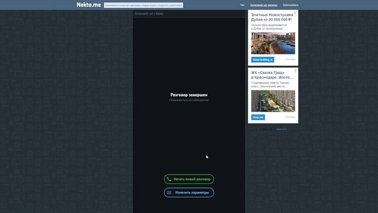Click the 'Разговор завершен' heading
This screenshot has width=378, height=213.
coord(189,95)
